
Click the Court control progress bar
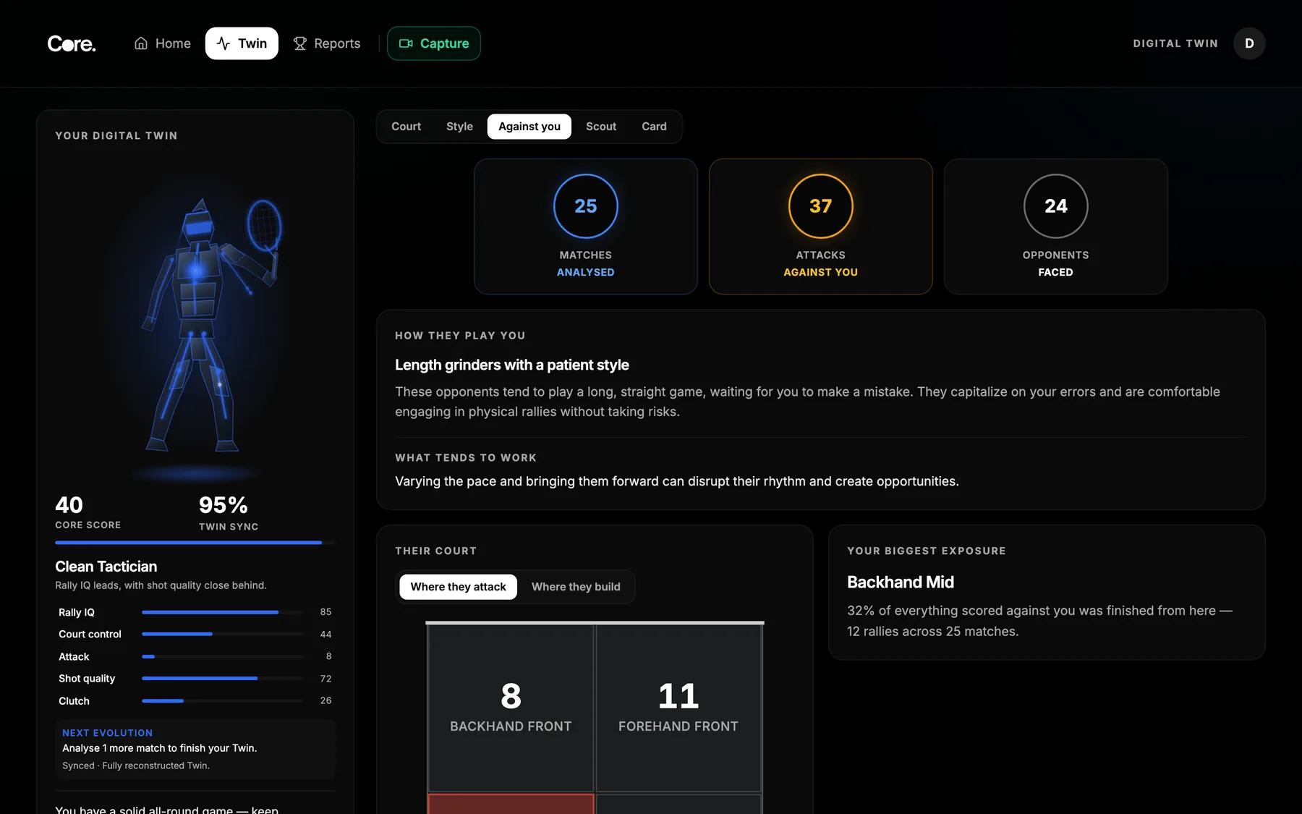coord(222,635)
